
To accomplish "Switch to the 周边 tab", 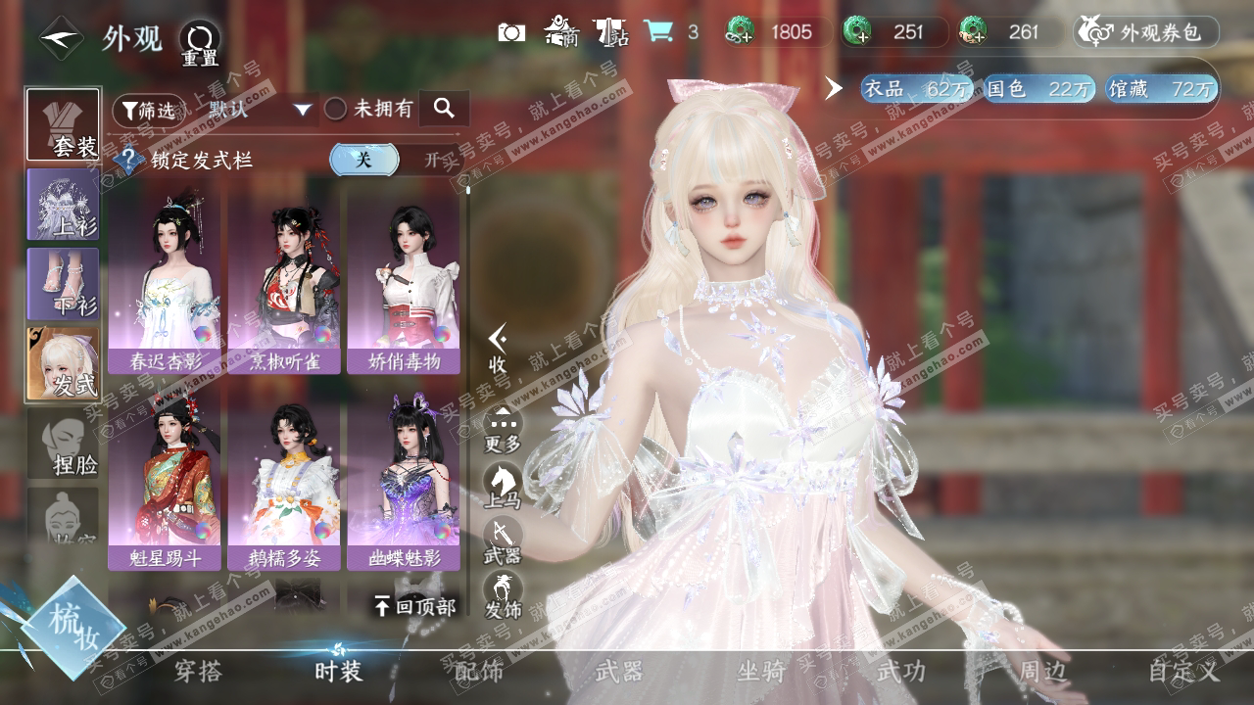I will 1042,672.
